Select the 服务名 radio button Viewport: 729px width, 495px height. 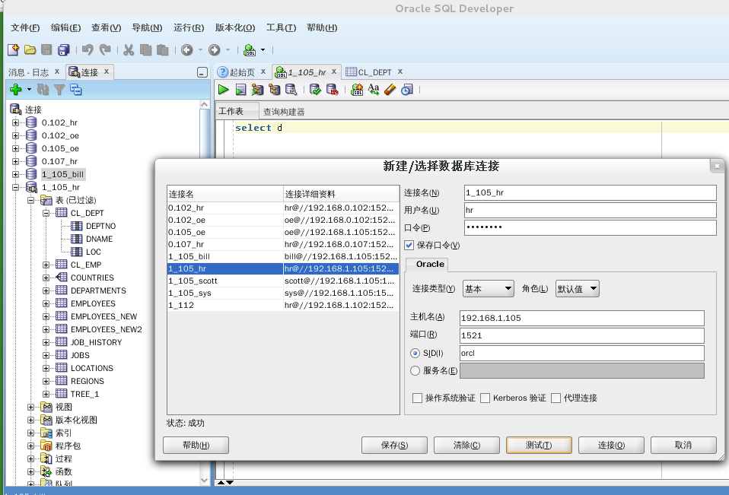(x=415, y=371)
